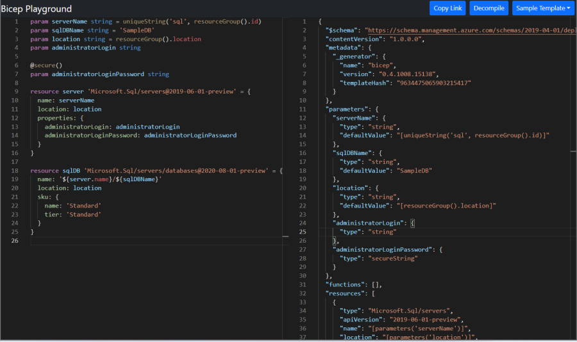
Task: Click the "administratorLogin" key in JSON parameters
Action: [369, 223]
